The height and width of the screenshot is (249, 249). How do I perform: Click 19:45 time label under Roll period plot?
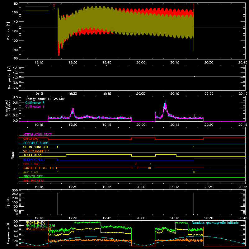(x=107, y=94)
